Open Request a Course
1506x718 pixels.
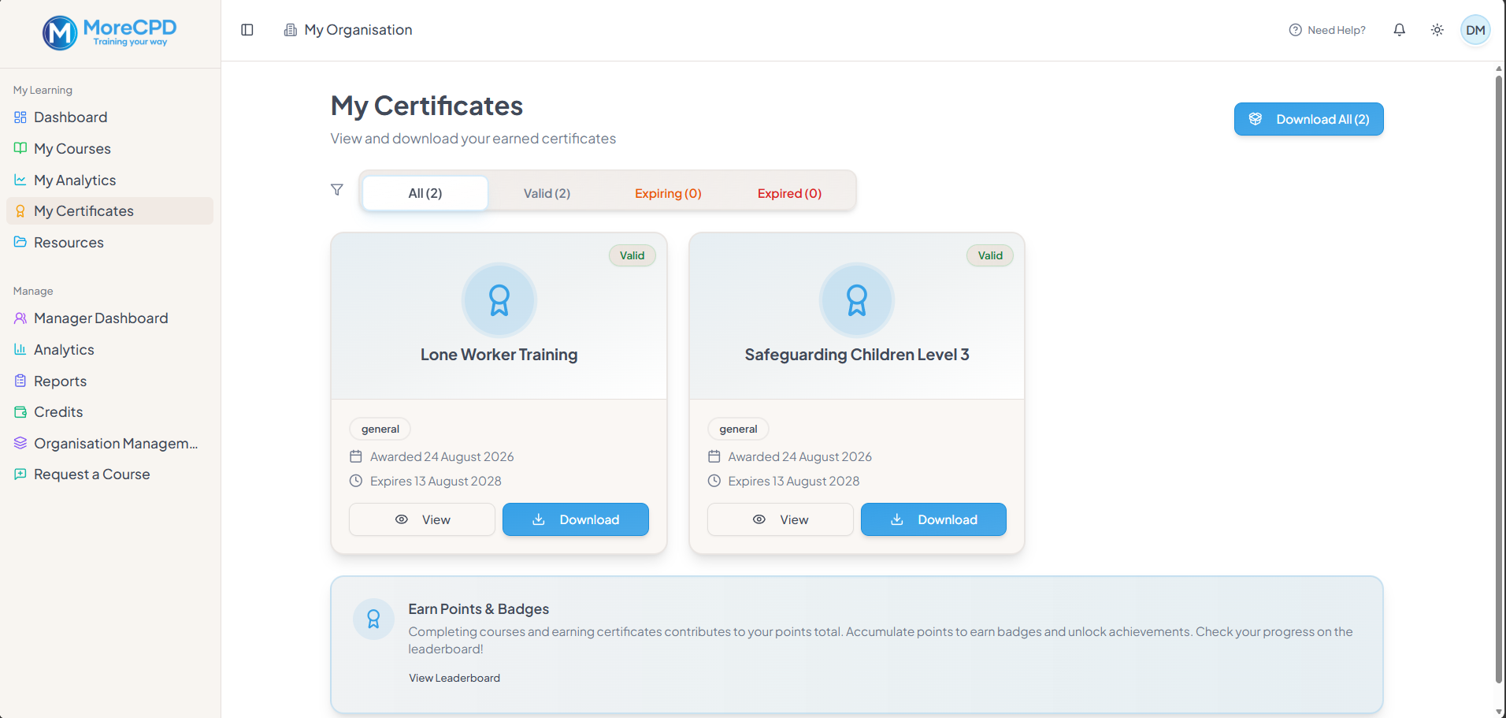[110, 474]
